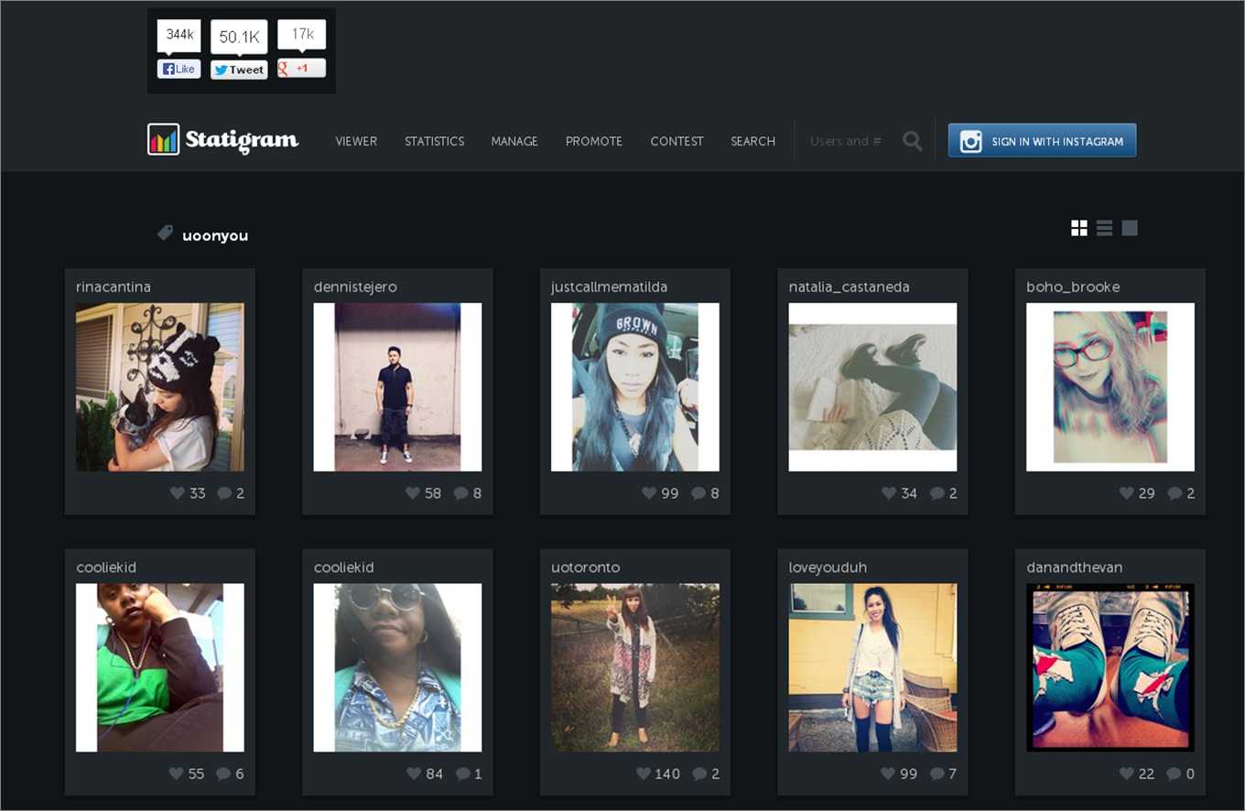Click the 17k Google plus count bubble
The image size is (1245, 811).
coord(301,36)
